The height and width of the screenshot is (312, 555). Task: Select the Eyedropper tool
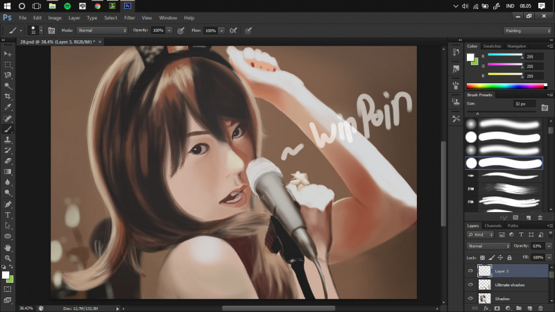(8, 107)
